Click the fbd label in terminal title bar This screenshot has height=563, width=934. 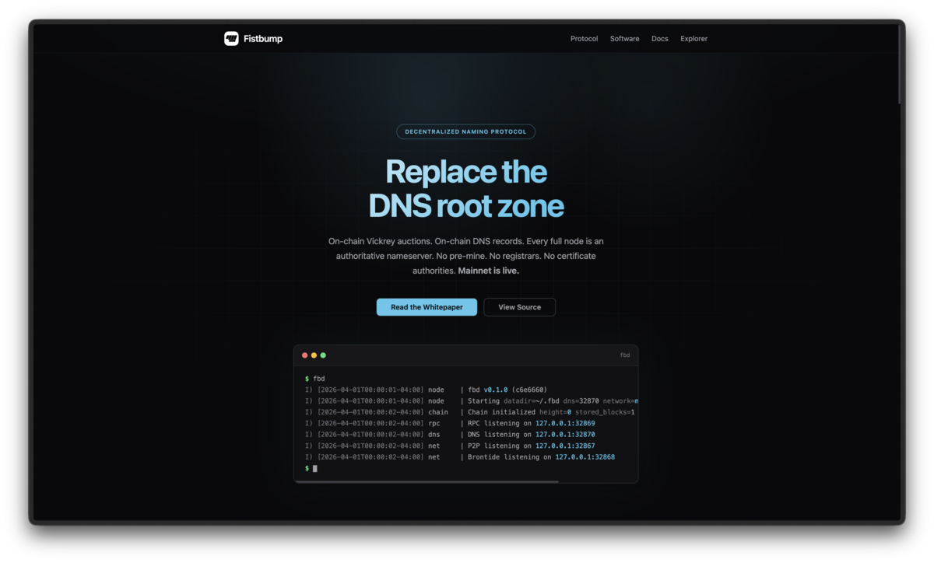[x=624, y=355]
